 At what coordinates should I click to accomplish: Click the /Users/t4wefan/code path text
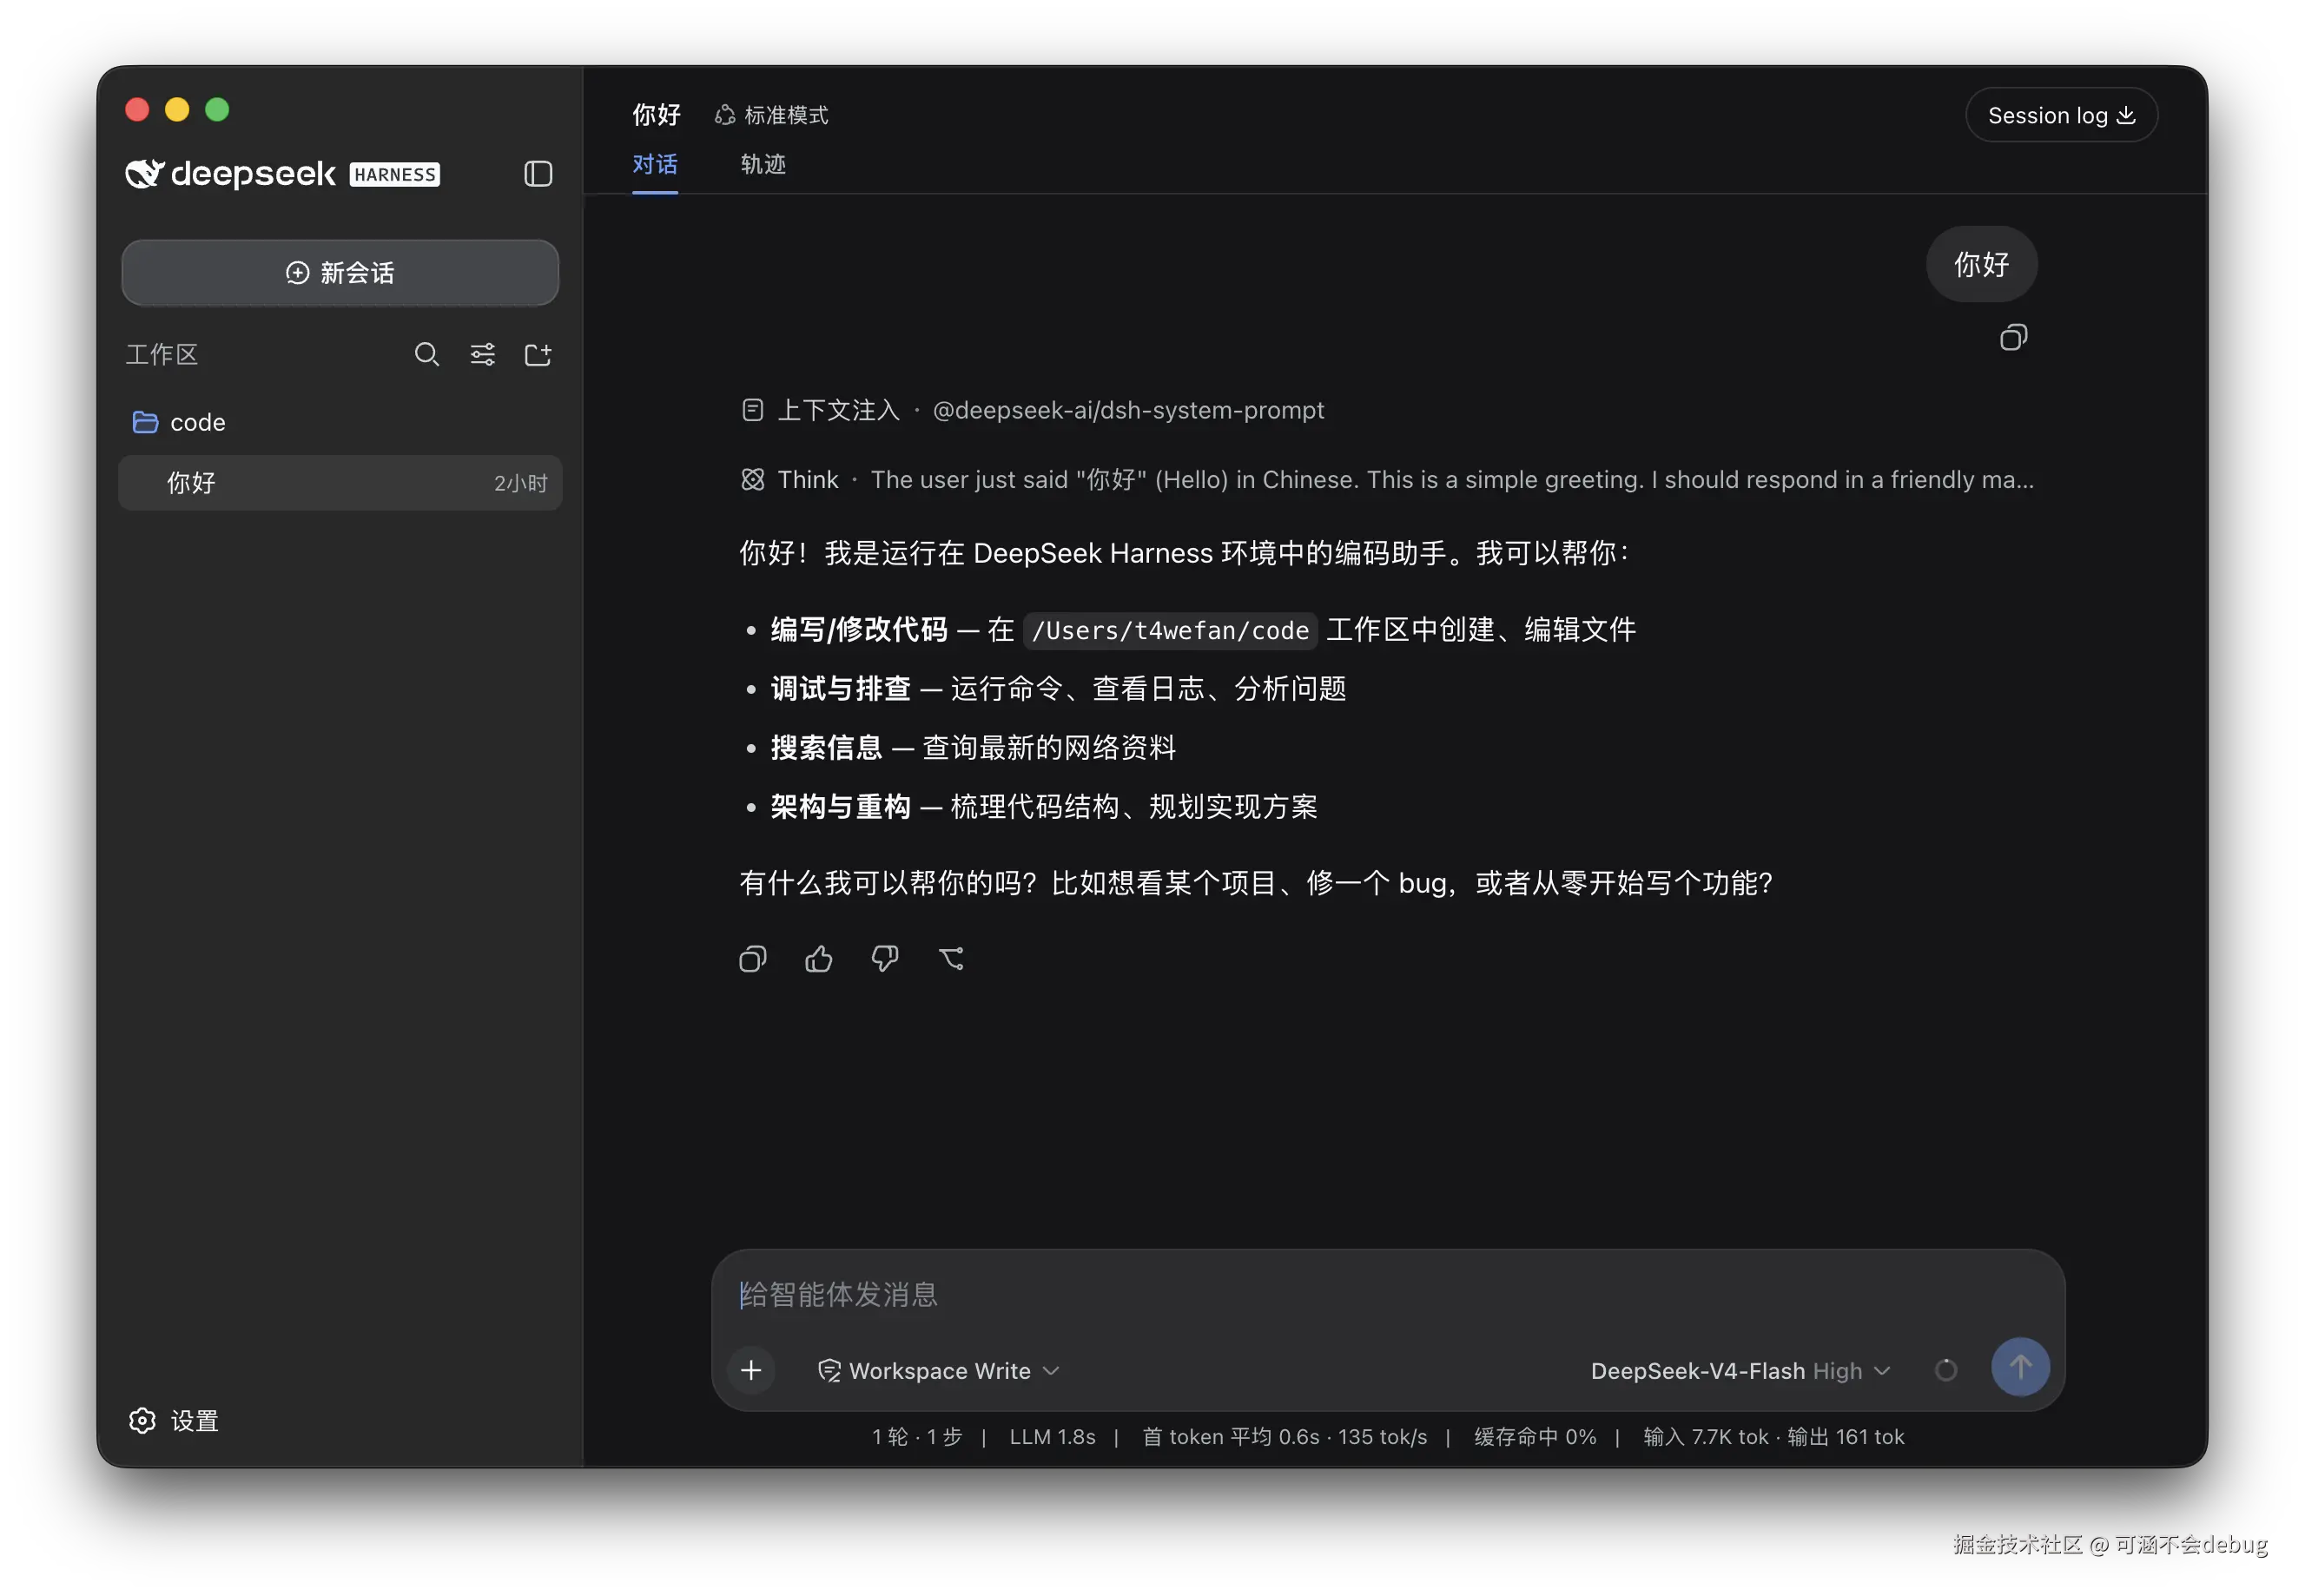tap(1170, 630)
